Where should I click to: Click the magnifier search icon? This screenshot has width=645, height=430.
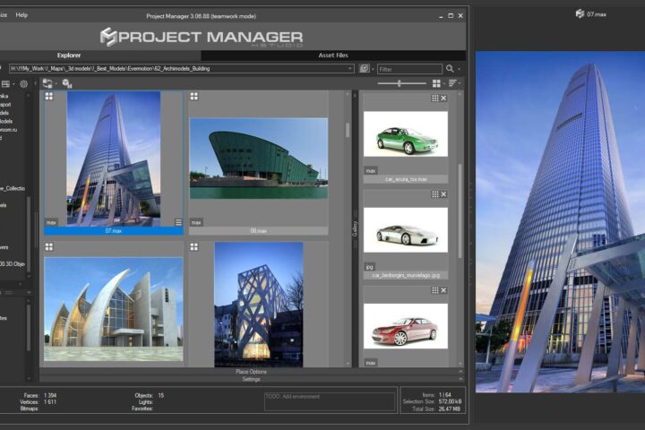point(450,69)
